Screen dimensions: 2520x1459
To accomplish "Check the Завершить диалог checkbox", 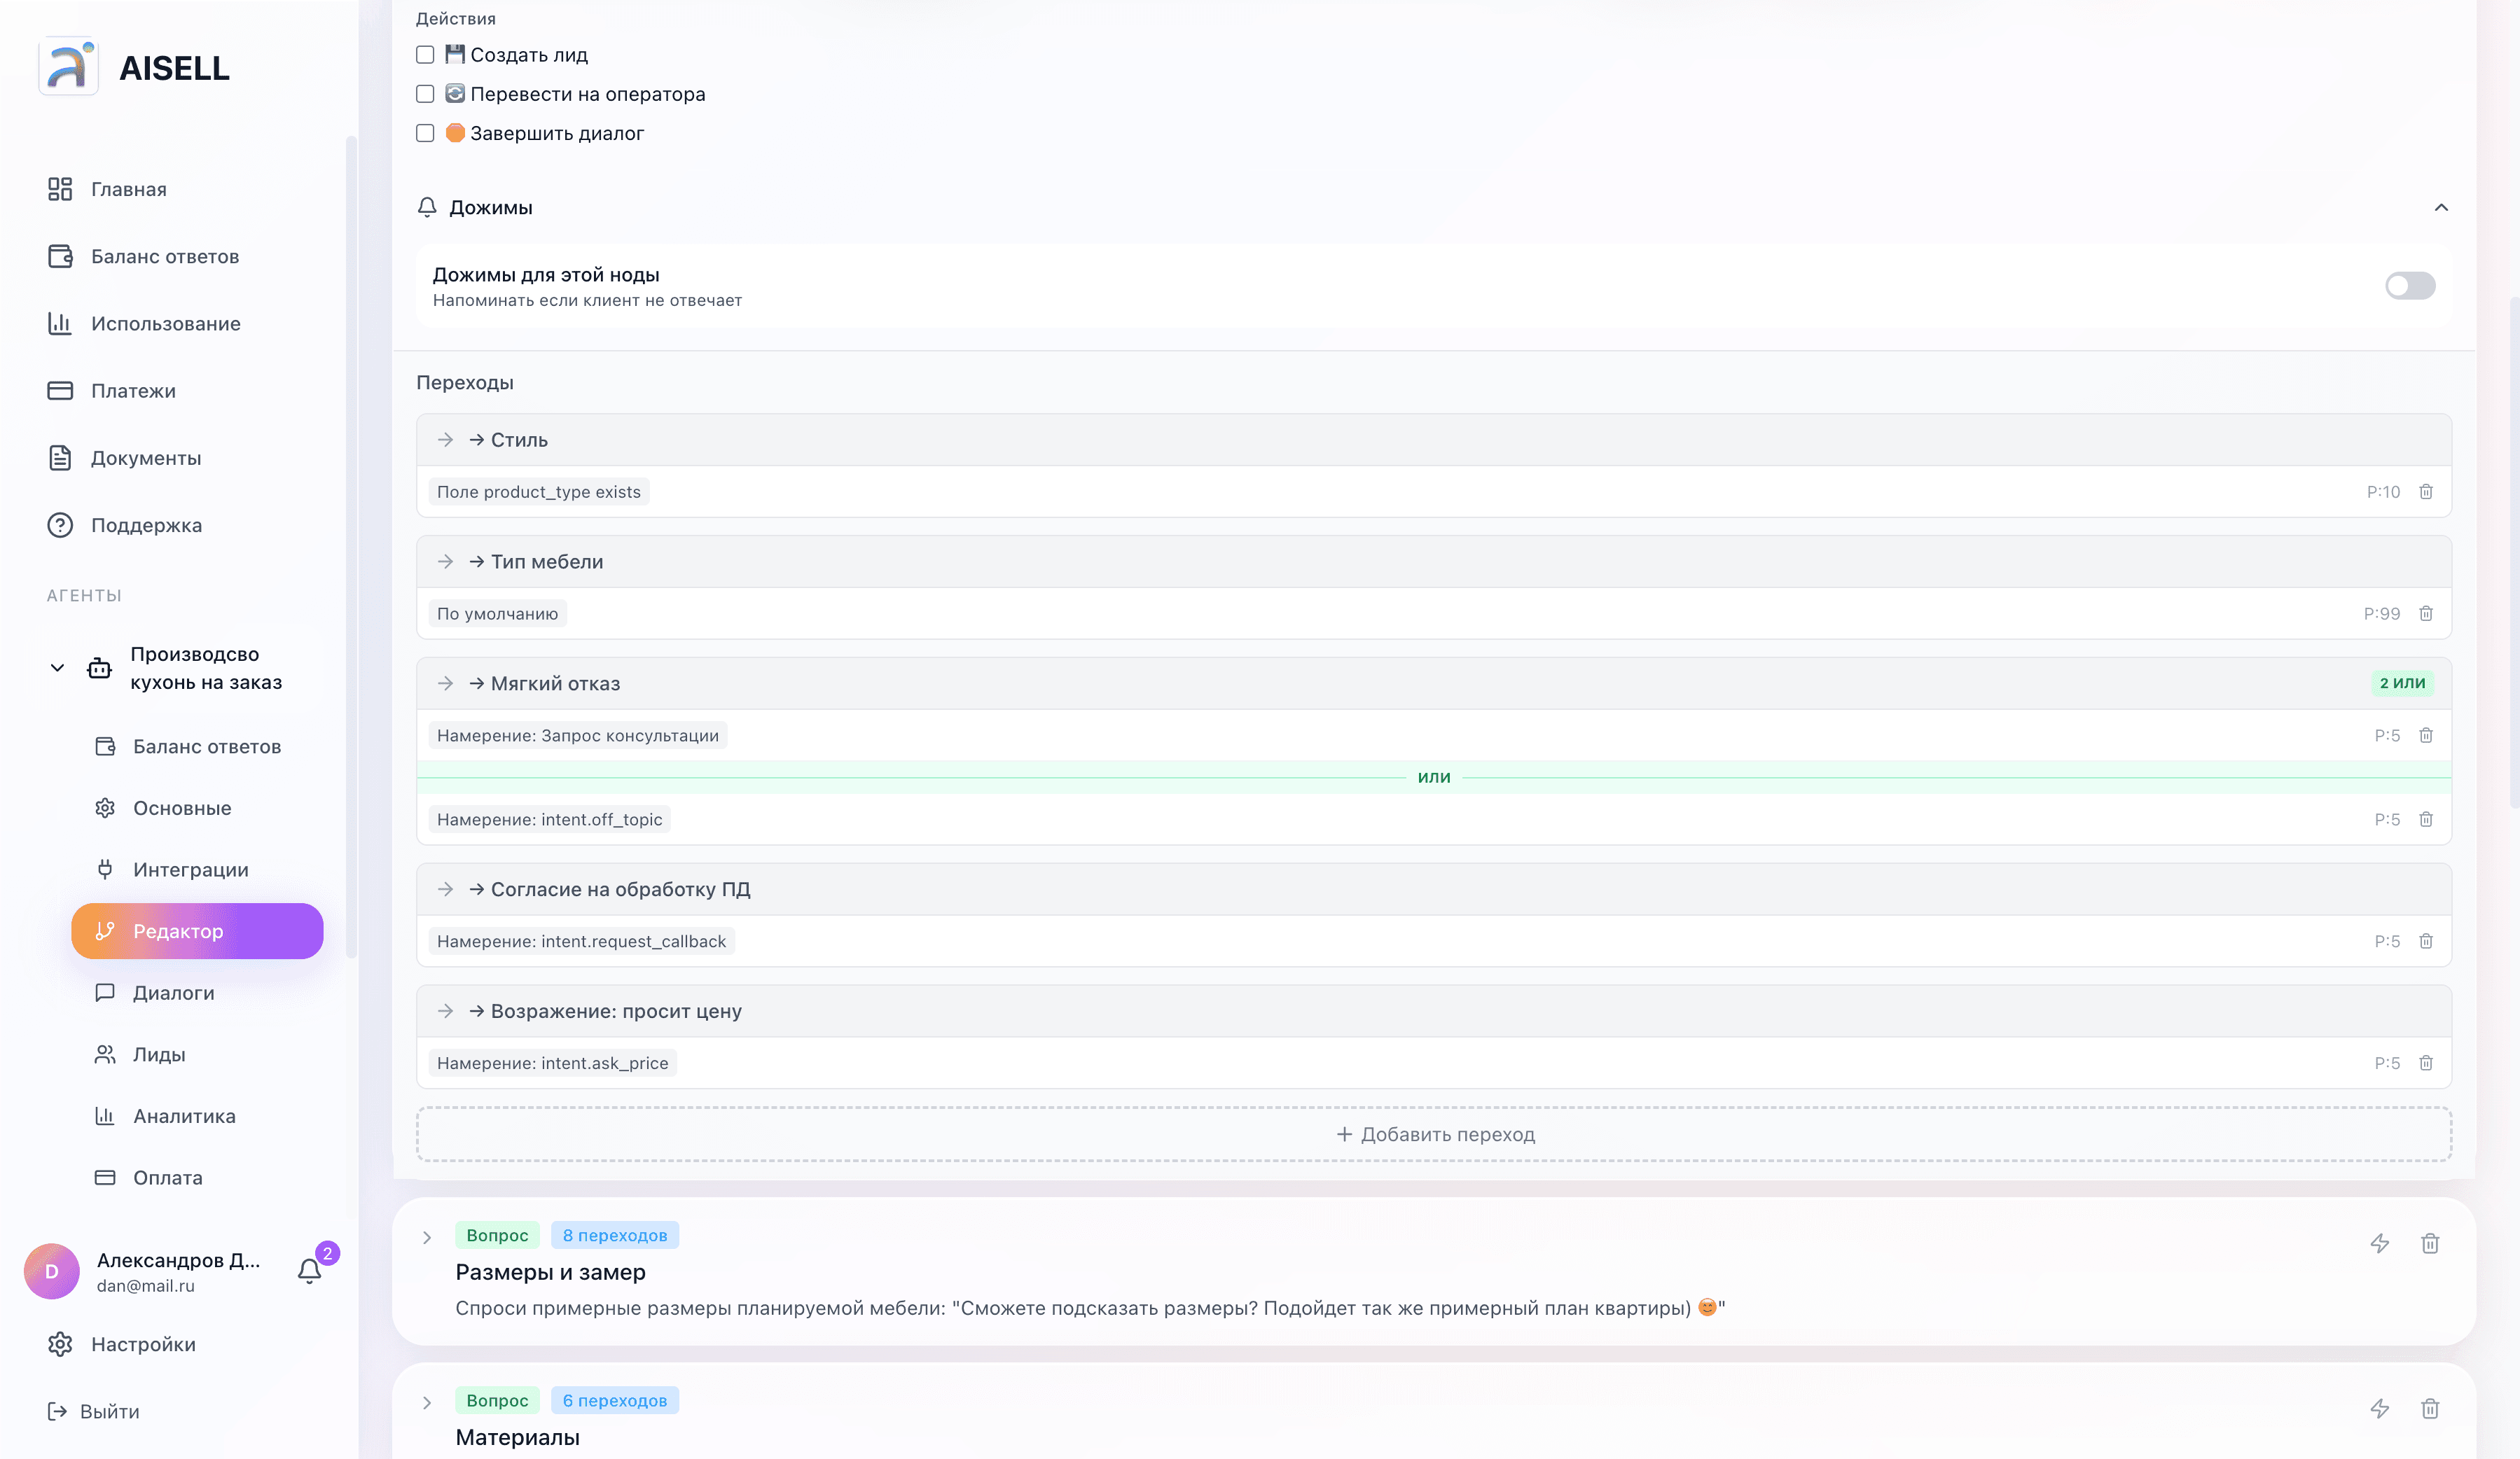I will (425, 133).
